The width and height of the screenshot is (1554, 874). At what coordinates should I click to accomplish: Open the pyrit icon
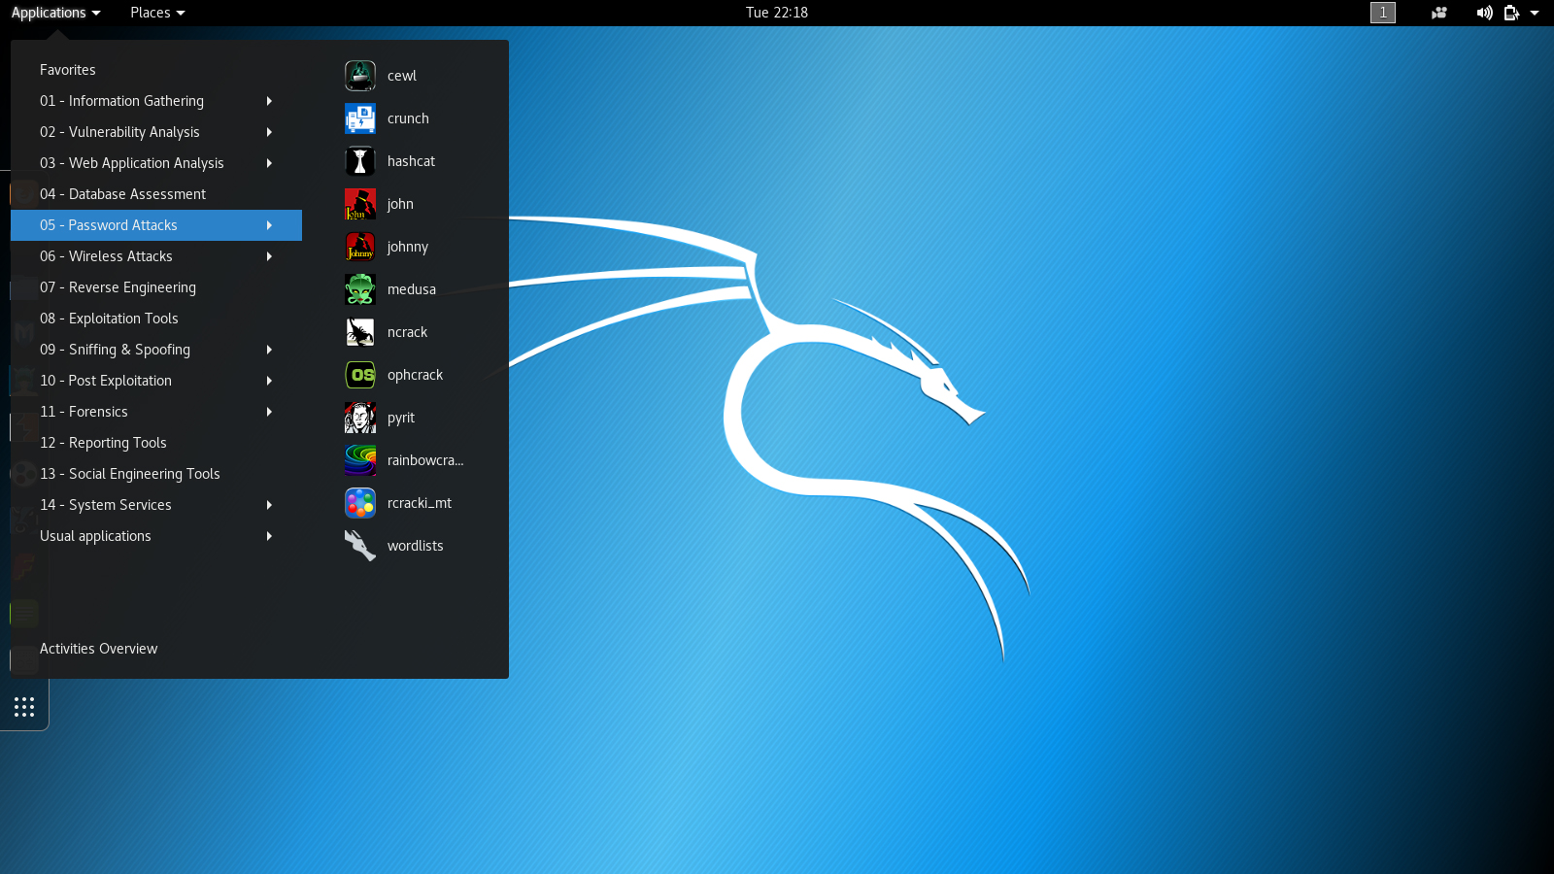pyautogui.click(x=360, y=418)
